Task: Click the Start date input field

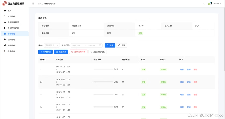Action: click(x=77, y=46)
